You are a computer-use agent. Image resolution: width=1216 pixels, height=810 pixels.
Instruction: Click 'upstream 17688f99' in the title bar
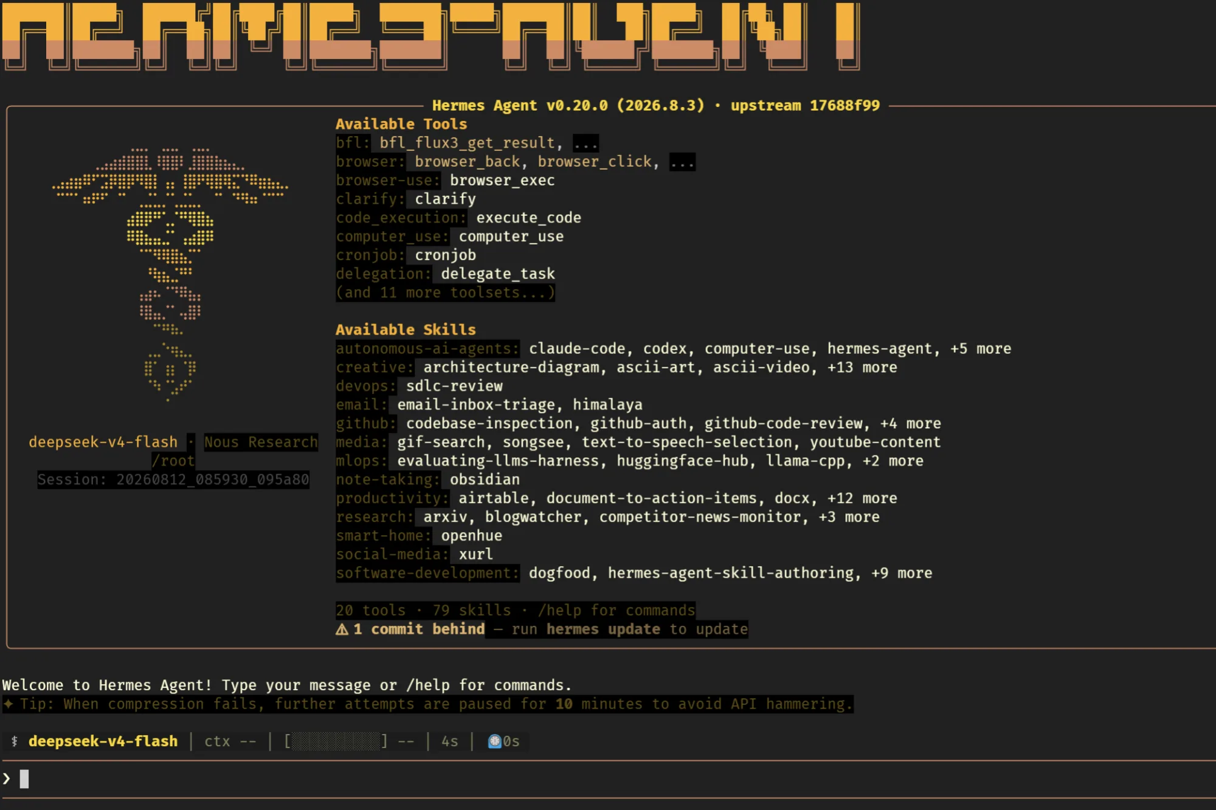click(x=805, y=106)
